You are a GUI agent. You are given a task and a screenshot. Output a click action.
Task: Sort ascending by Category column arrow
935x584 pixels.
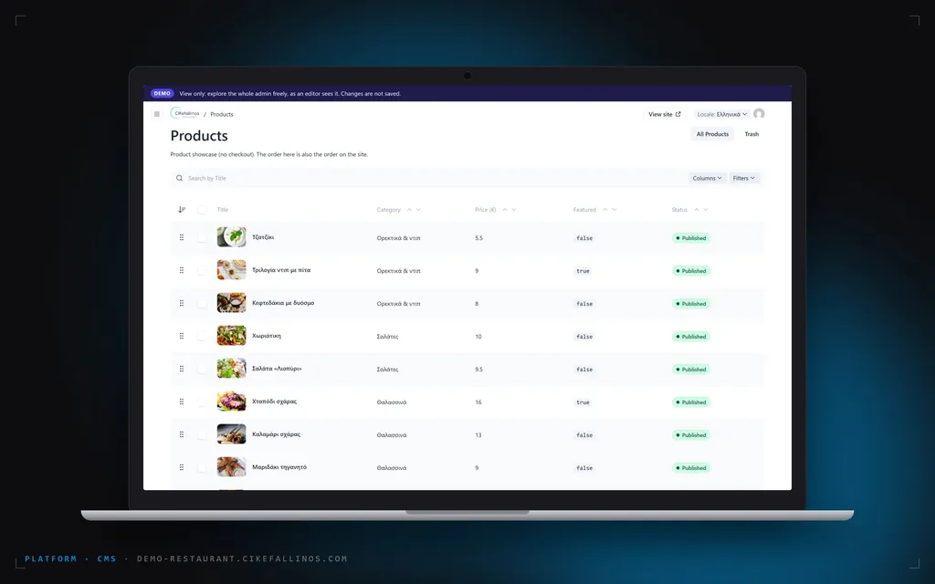[409, 209]
